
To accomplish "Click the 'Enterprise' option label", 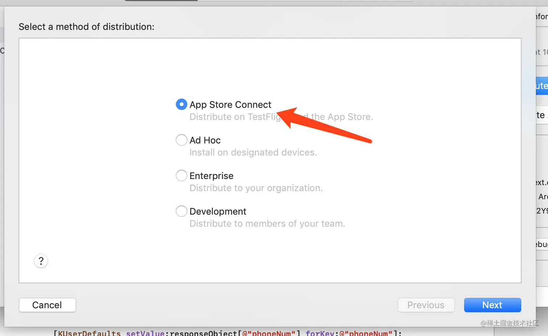I will (x=211, y=176).
